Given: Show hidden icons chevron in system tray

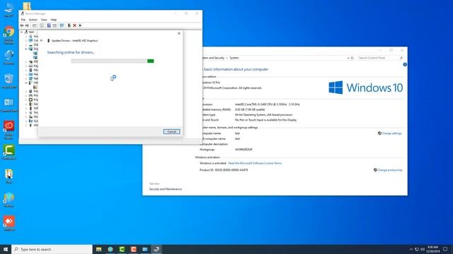Looking at the screenshot, I should tap(411, 249).
